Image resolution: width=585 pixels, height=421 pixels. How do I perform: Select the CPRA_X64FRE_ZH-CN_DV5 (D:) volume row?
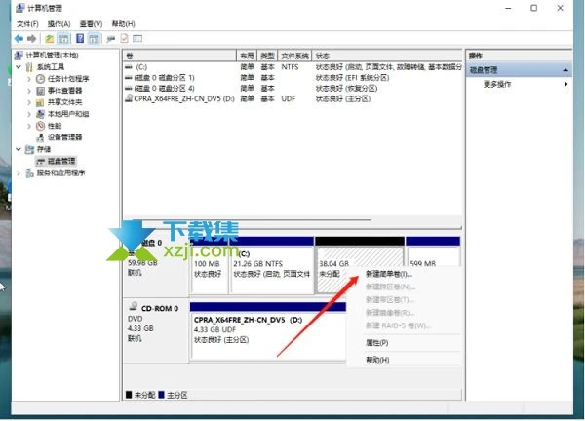pyautogui.click(x=292, y=98)
